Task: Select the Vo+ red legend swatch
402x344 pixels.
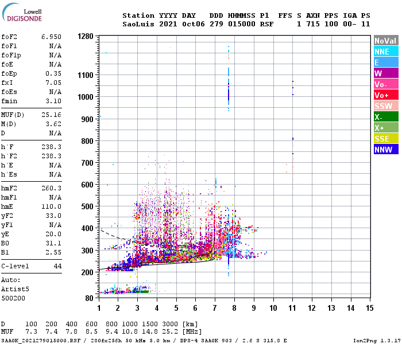Action: (386, 95)
